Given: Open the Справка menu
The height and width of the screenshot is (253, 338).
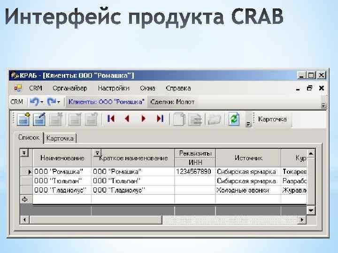Looking at the screenshot, I should (x=178, y=88).
